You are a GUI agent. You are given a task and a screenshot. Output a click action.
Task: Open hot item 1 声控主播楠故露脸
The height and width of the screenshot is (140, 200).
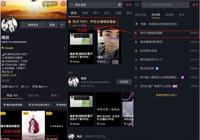(167, 34)
